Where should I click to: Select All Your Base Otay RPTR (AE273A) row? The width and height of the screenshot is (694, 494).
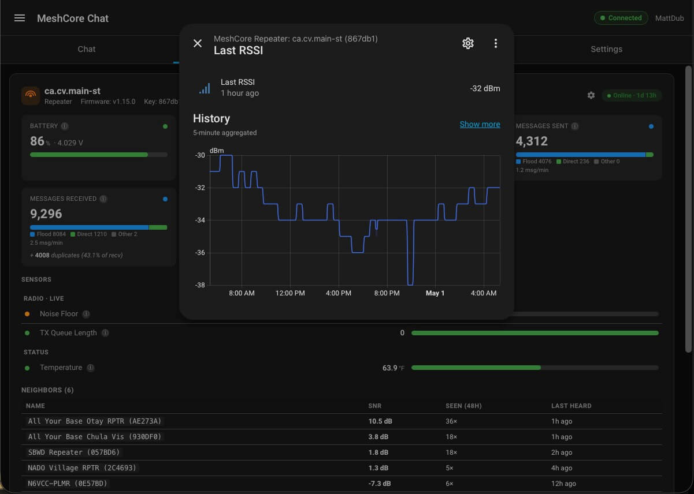(x=342, y=421)
